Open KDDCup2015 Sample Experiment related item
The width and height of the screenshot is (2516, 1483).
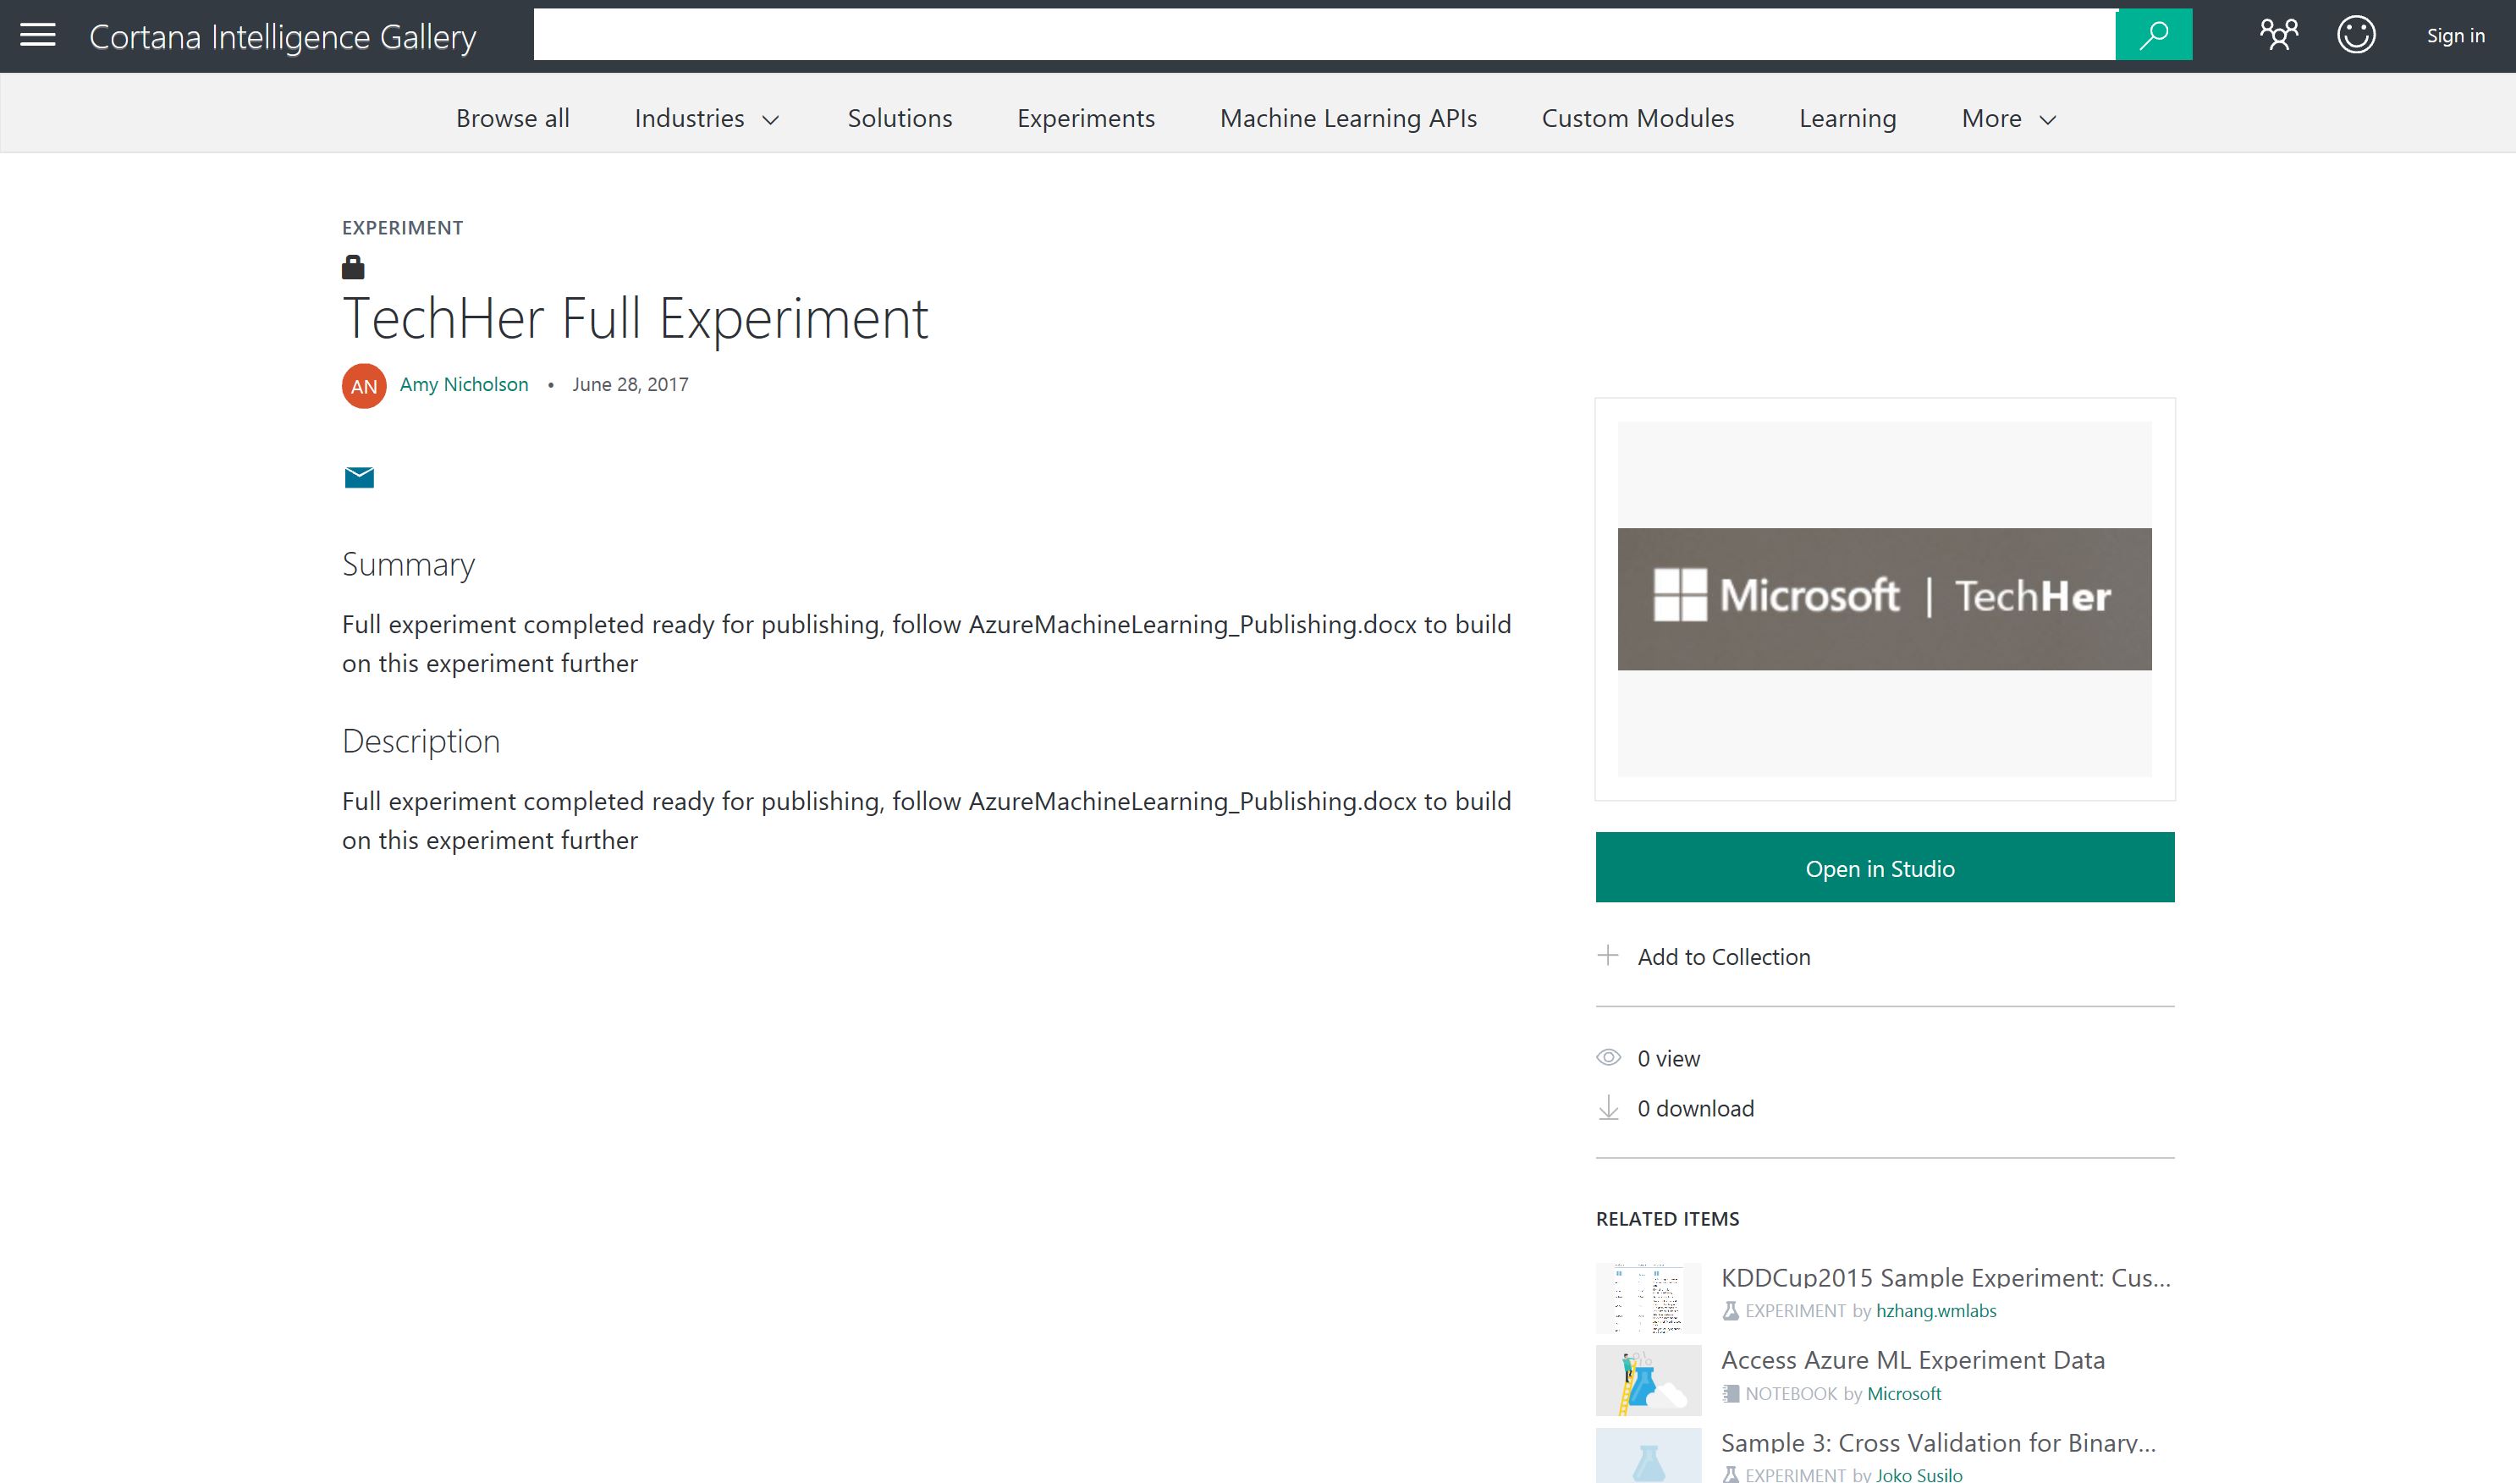click(1945, 1277)
